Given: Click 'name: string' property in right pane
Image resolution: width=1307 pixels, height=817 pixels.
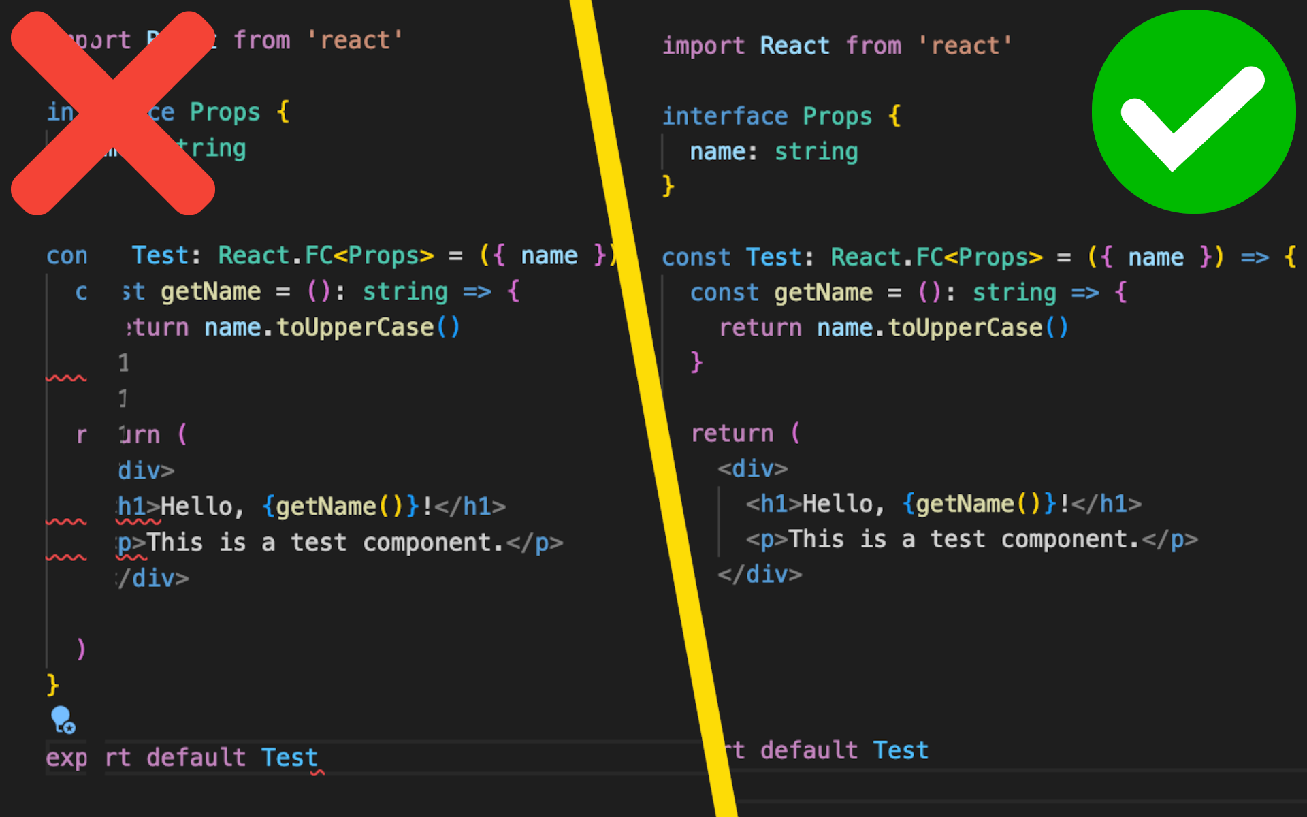Looking at the screenshot, I should click(x=773, y=152).
